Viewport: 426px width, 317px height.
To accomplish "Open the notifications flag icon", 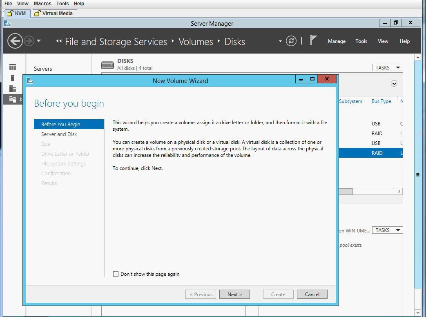I will 313,40.
